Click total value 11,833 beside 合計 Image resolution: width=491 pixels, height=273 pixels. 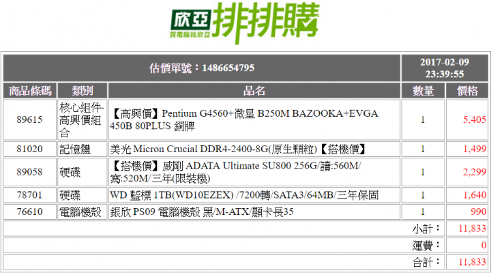[x=473, y=261]
